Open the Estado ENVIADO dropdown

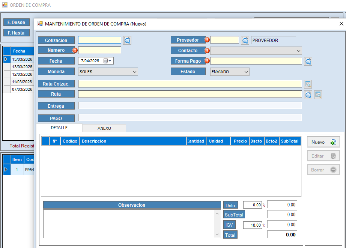click(246, 72)
